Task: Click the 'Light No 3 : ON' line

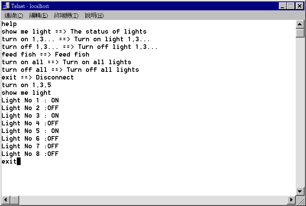Action: coord(30,115)
